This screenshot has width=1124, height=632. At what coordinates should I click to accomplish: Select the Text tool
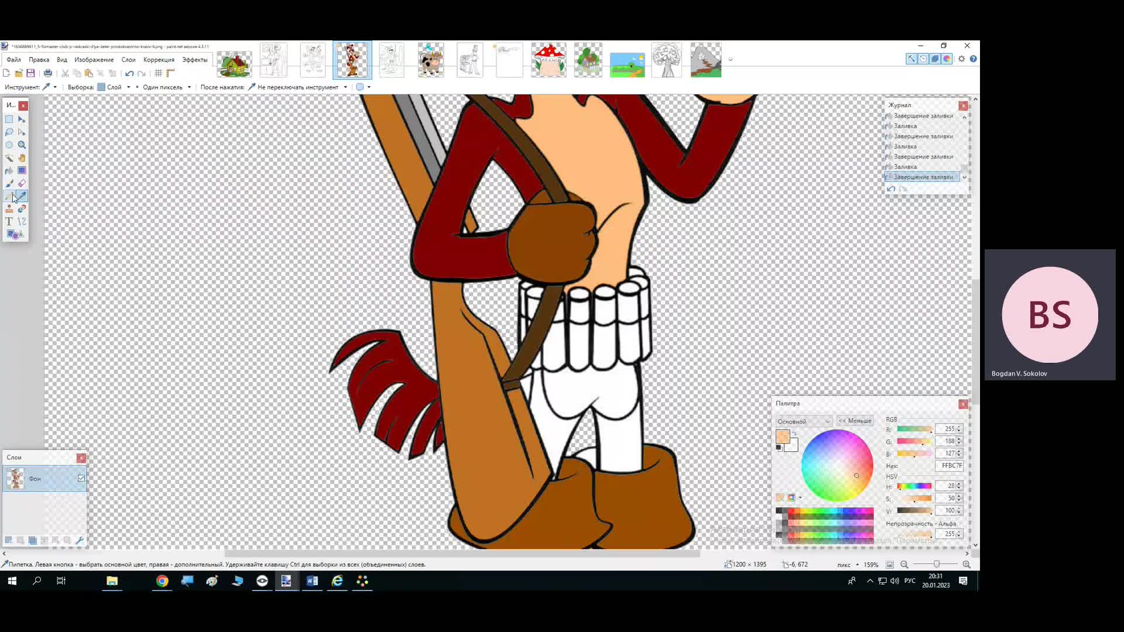pos(9,222)
